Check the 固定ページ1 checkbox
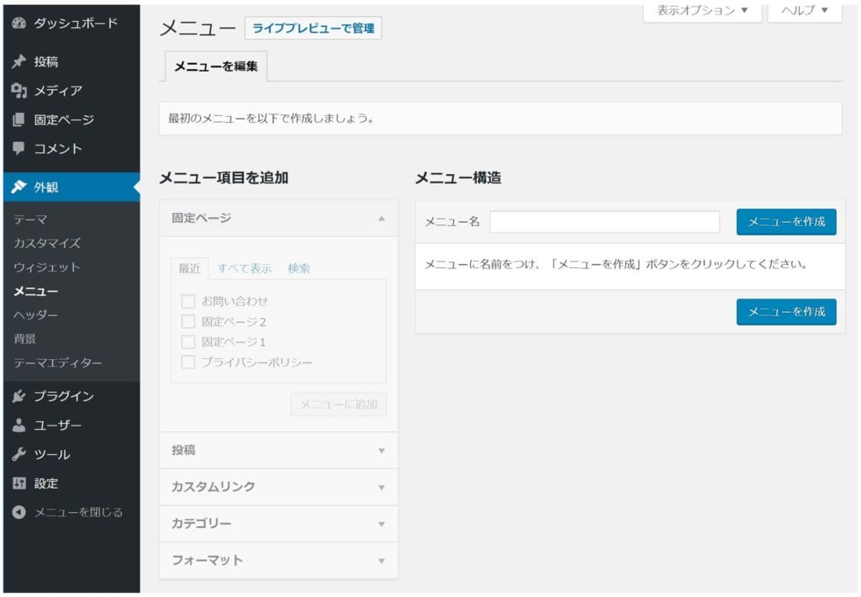Viewport: 861px width, 597px height. (188, 341)
